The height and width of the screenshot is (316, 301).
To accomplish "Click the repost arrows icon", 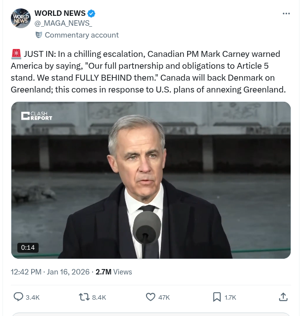I will pos(84,297).
